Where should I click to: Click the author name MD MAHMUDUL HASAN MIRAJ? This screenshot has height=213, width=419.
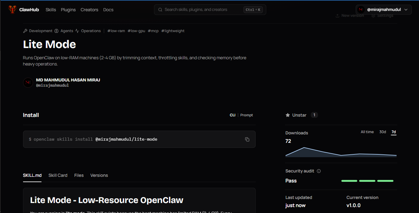point(68,80)
